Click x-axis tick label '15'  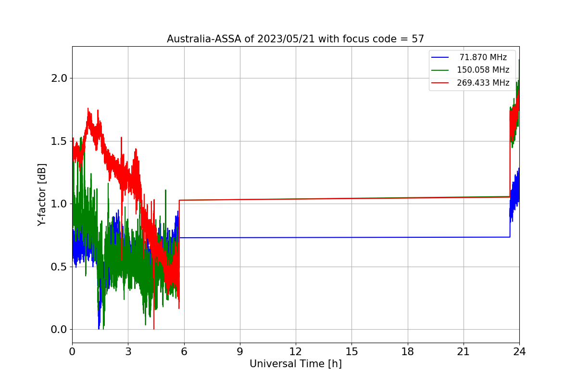[351, 352]
